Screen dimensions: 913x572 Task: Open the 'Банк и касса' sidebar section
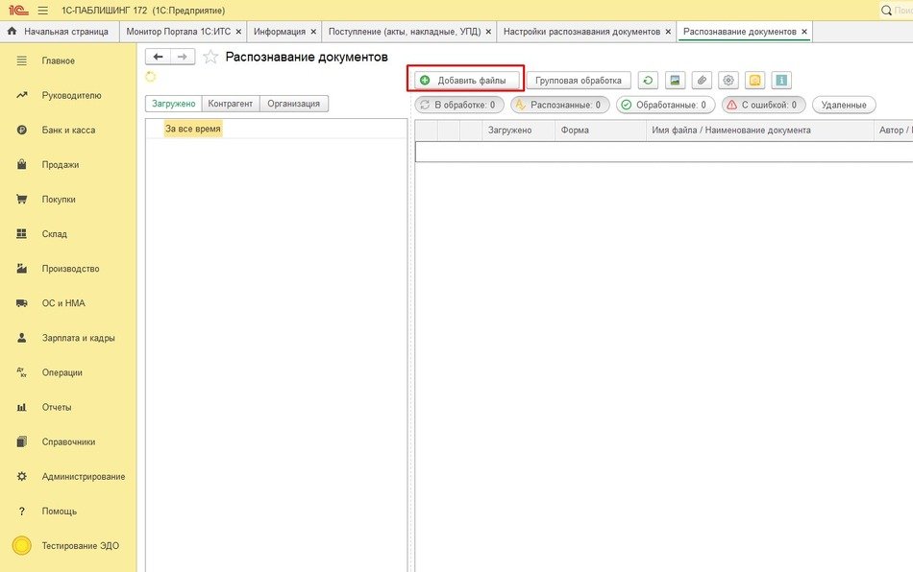tap(68, 131)
